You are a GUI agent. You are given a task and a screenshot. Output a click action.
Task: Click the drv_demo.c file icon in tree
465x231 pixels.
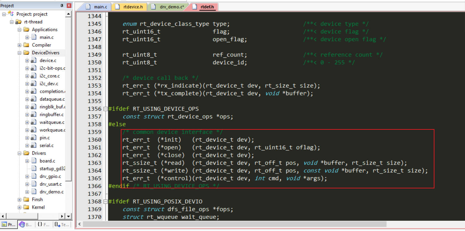pos(34,192)
